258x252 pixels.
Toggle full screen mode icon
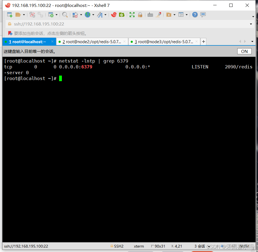(x=132, y=15)
